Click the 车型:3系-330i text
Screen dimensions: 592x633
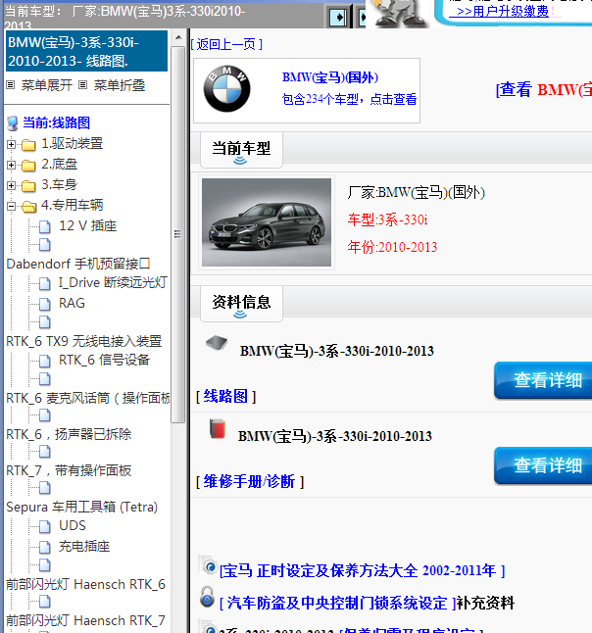388,219
